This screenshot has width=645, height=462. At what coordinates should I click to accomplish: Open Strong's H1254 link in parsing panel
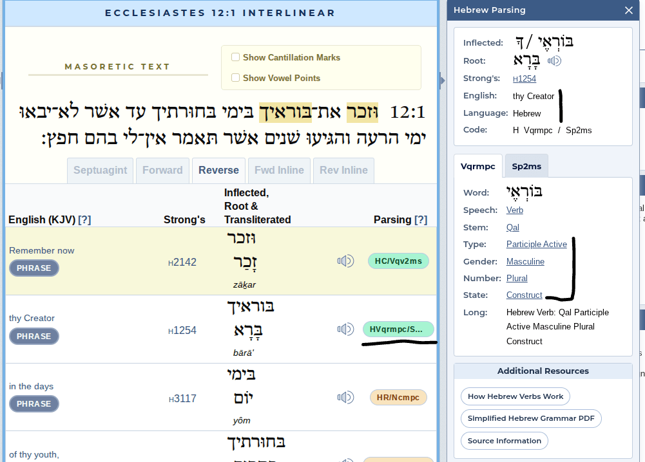tap(525, 79)
